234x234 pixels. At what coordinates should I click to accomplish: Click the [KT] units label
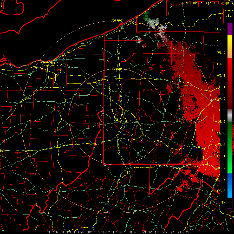222,18
